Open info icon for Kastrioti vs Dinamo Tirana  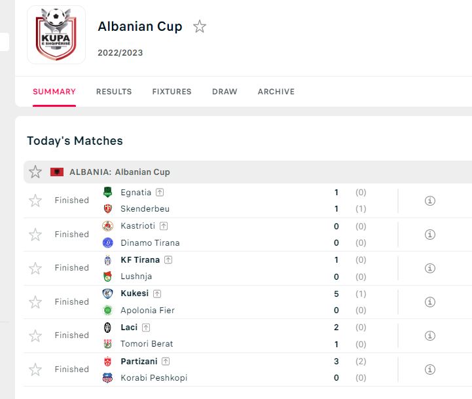pos(430,235)
